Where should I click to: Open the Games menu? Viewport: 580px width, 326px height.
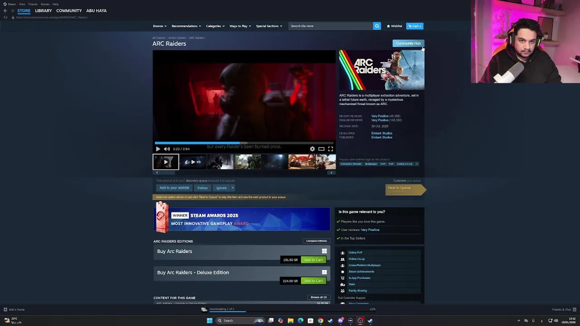point(45,4)
